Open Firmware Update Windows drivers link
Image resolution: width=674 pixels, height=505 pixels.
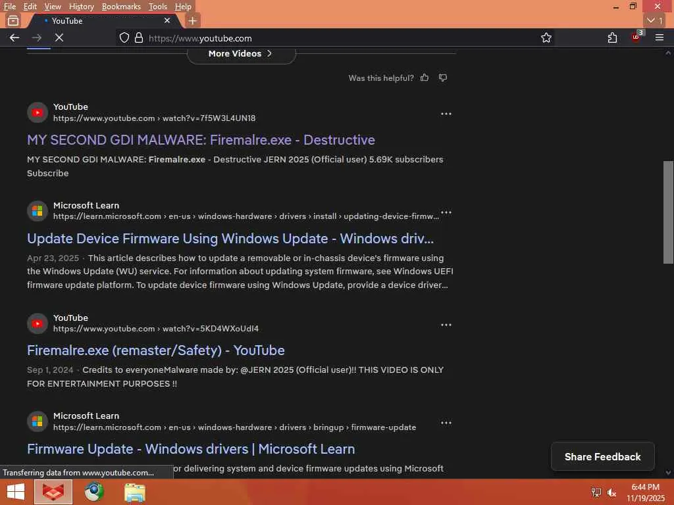coord(191,449)
